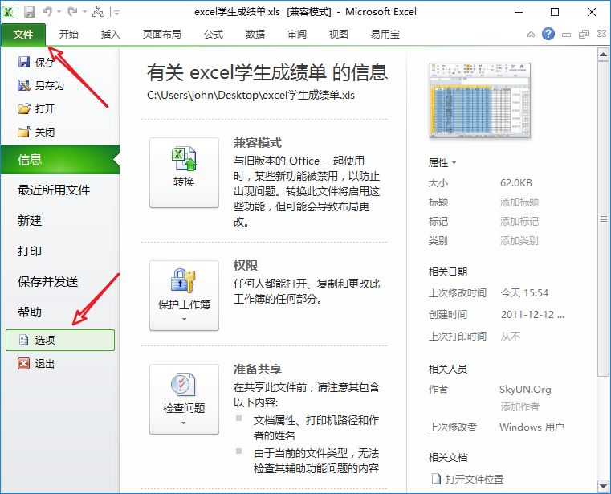Click the 62.0KB file size value
This screenshot has height=494, width=611.
pyautogui.click(x=516, y=183)
